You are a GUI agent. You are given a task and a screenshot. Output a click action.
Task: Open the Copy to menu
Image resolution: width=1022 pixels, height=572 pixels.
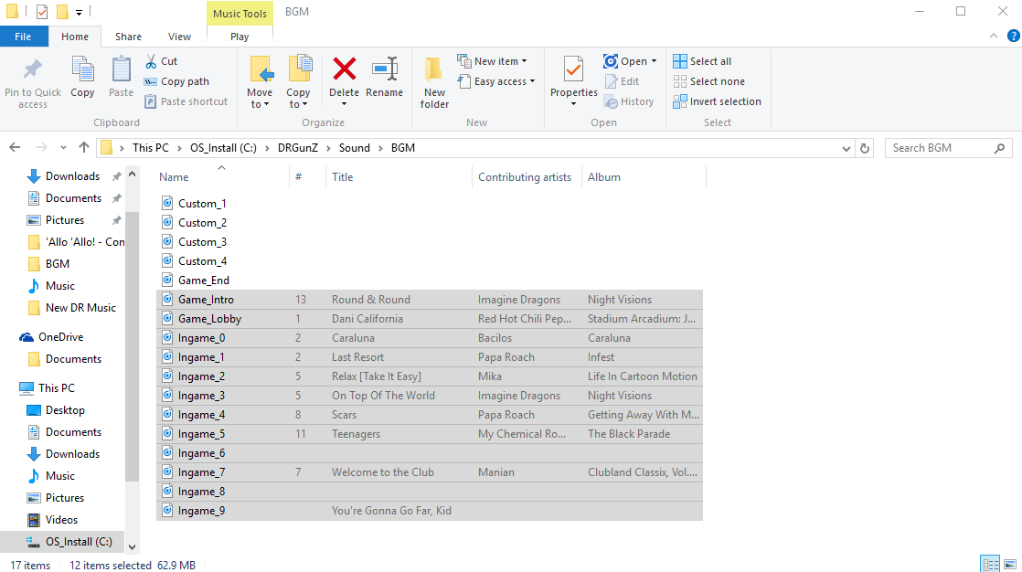tap(299, 81)
